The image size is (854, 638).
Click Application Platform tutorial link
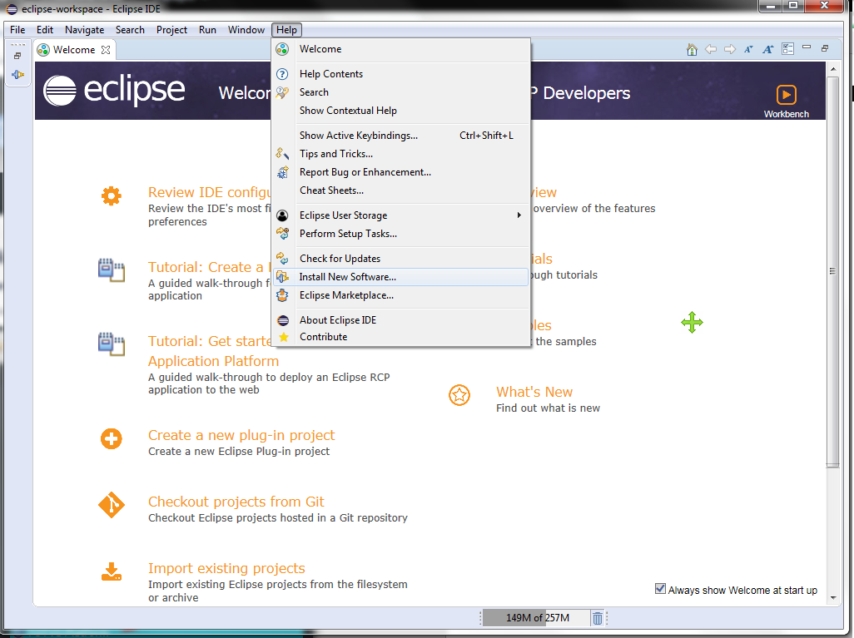click(x=213, y=361)
